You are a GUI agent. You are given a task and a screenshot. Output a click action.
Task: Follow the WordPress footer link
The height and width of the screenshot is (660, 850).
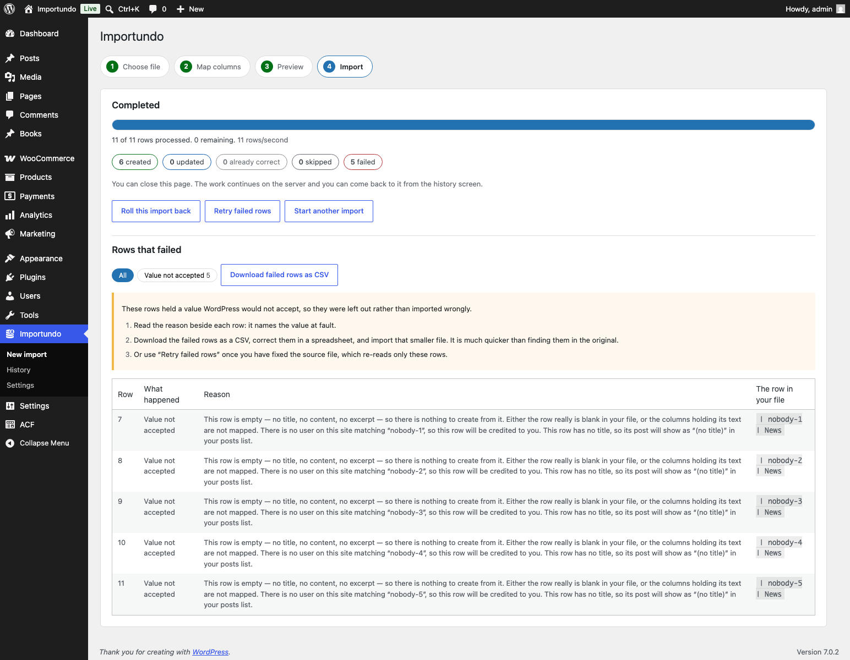210,652
